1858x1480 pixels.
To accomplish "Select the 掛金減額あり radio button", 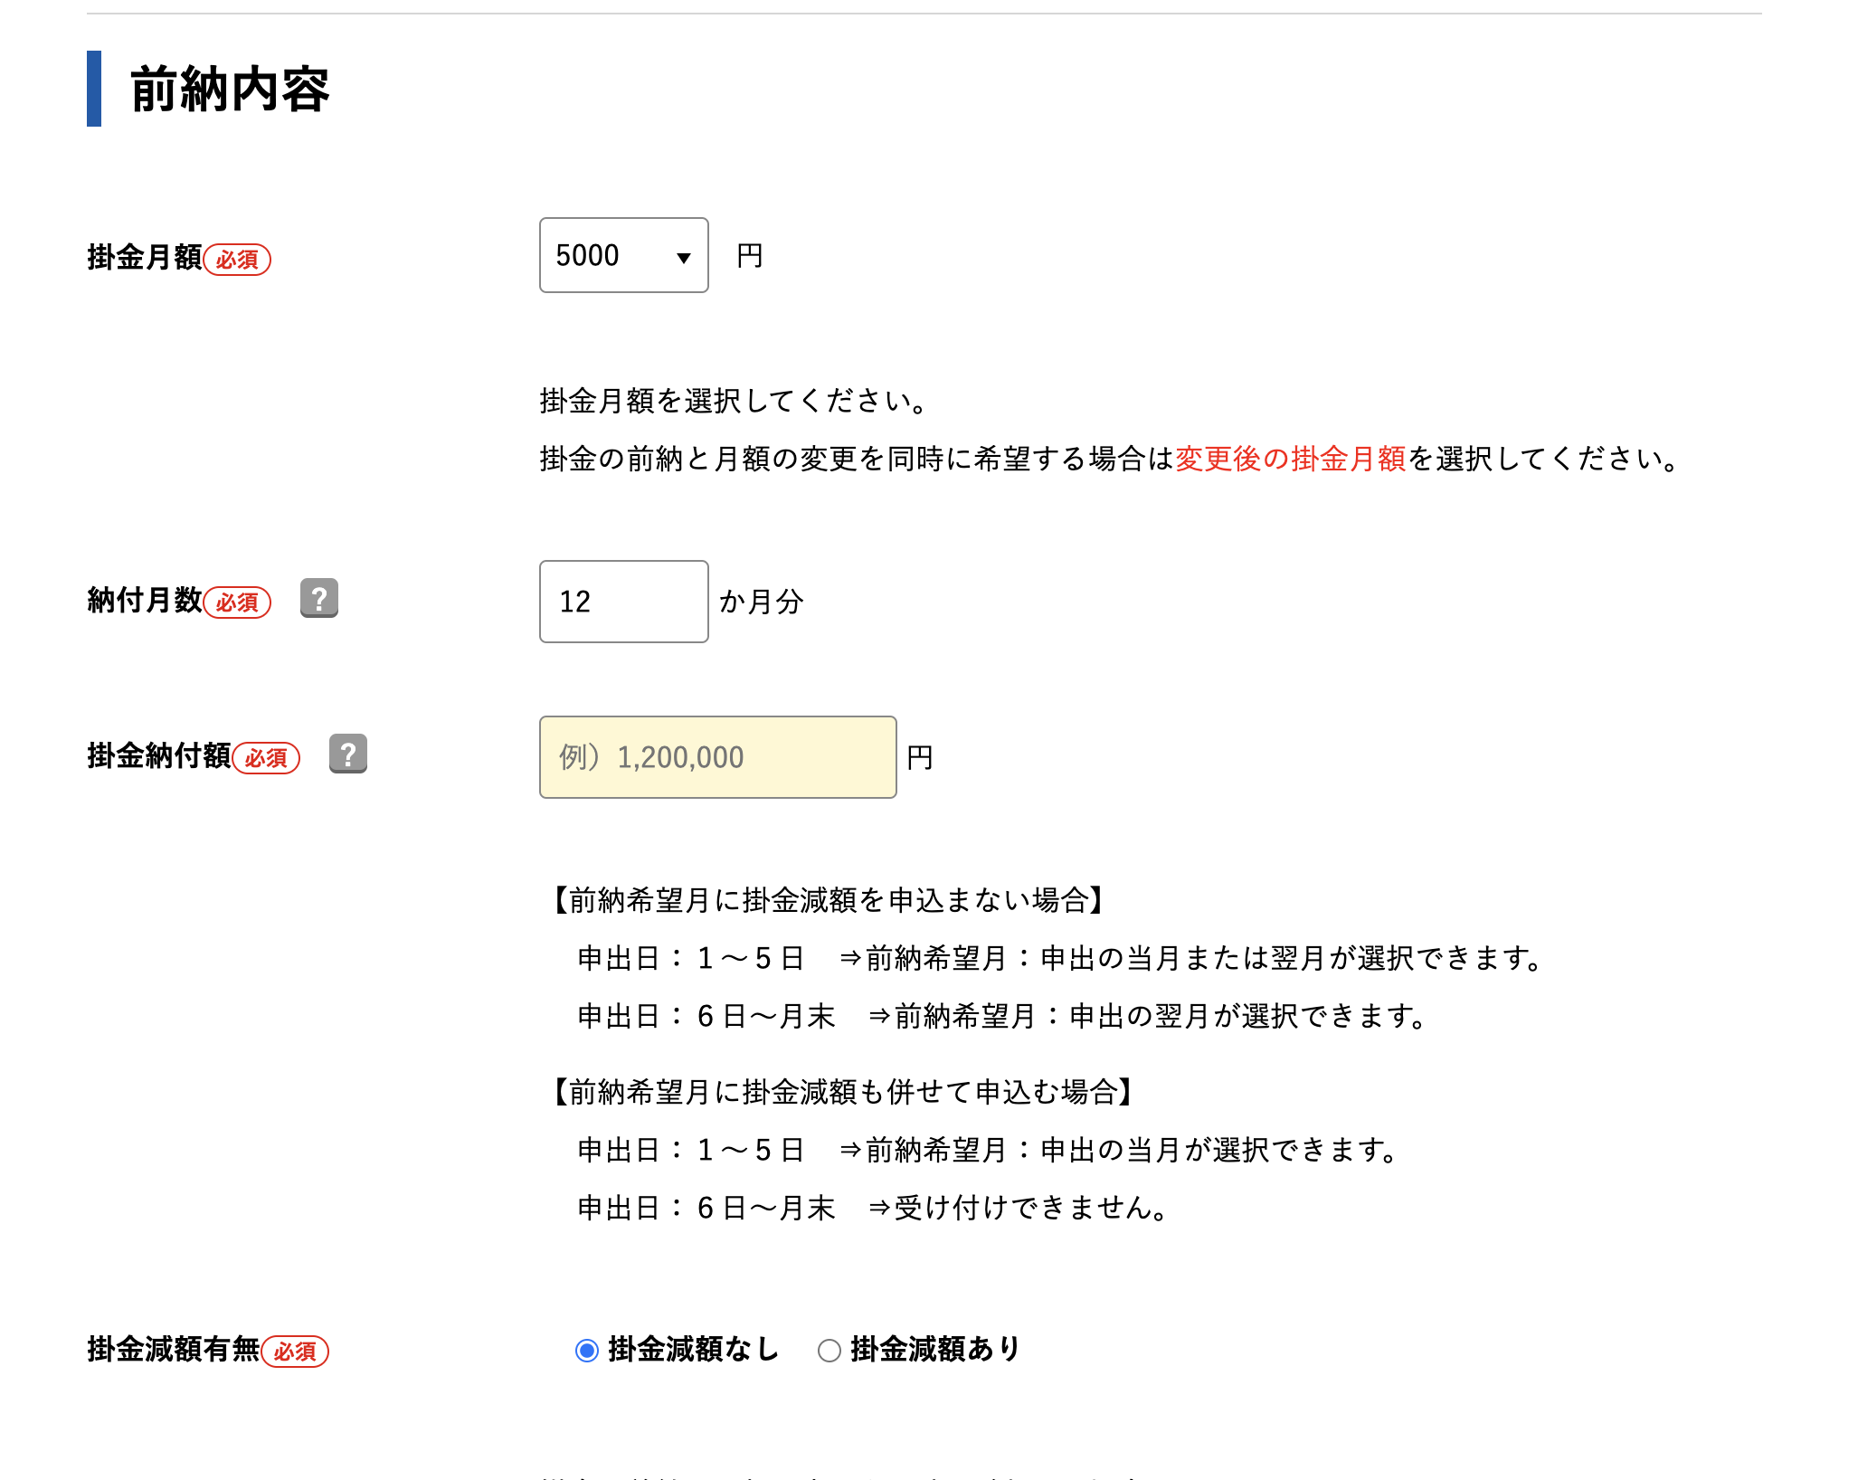I will [829, 1351].
